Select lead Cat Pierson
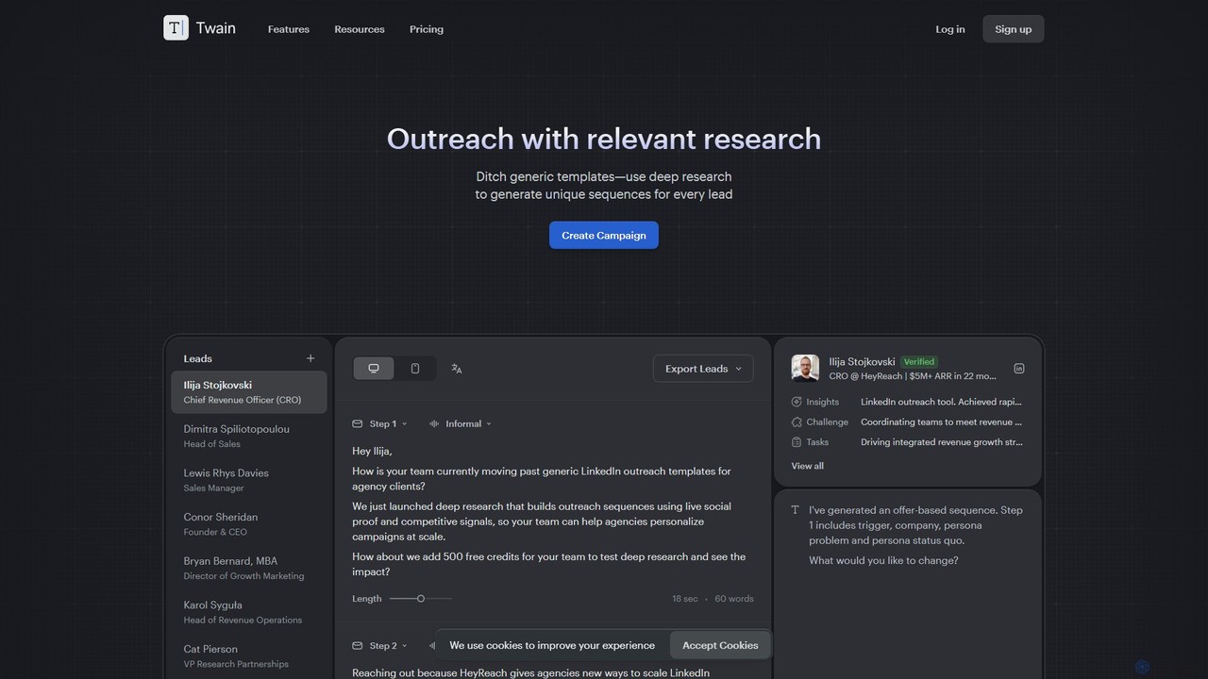Screen dimensions: 1208x679 (249, 656)
